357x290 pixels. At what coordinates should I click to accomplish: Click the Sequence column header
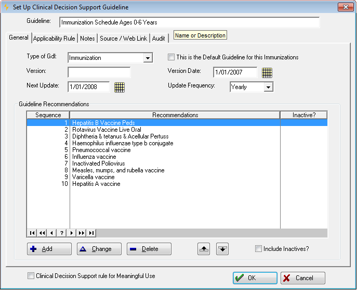coord(48,115)
